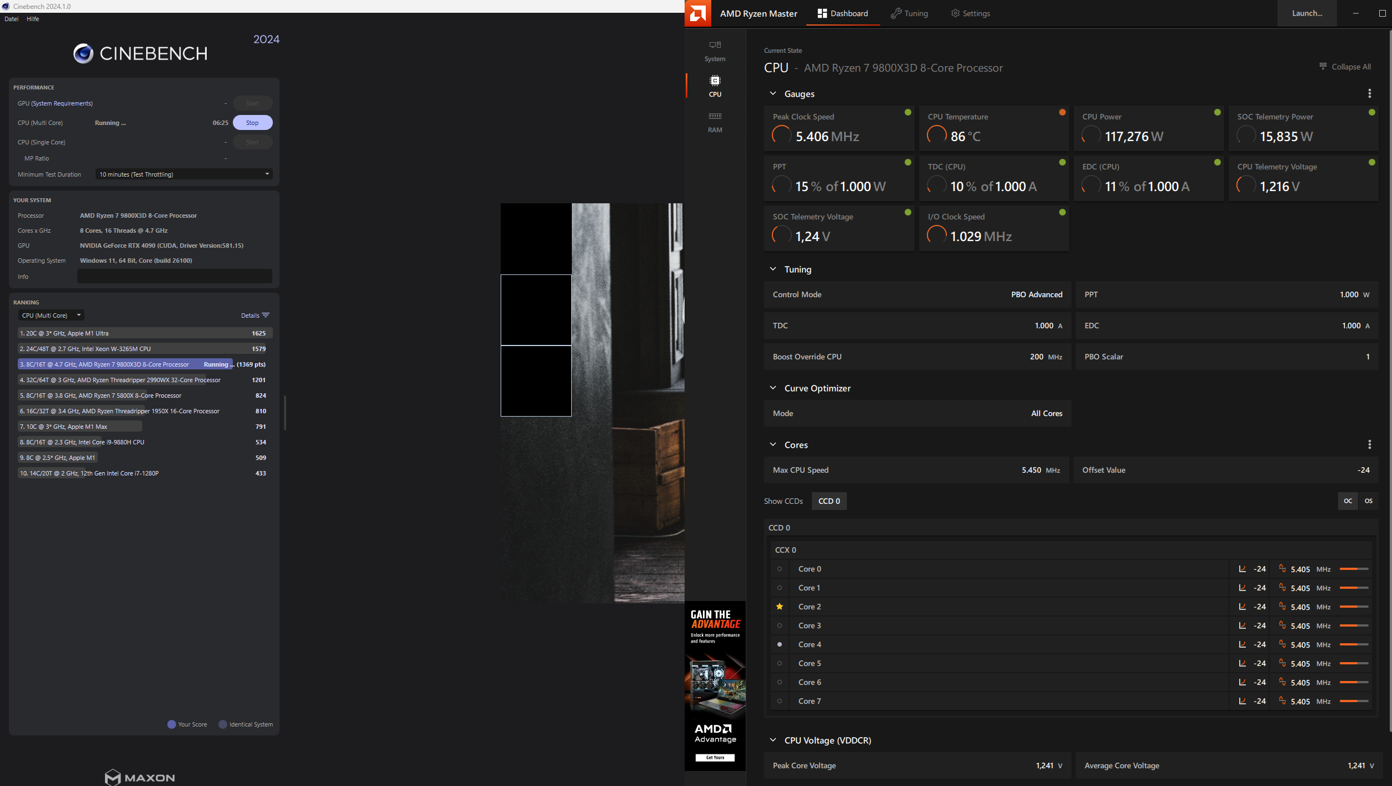Collapse the Curve Optimizer section
Screen dimensions: 1392x786
pos(773,388)
